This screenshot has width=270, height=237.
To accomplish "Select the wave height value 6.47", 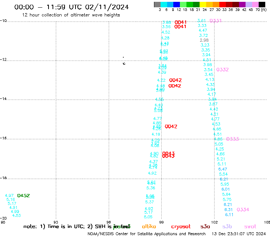I will [223, 169].
